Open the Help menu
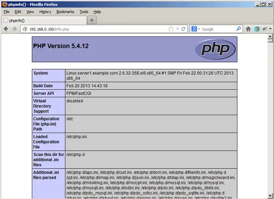This screenshot has height=199, width=274. (97, 11)
